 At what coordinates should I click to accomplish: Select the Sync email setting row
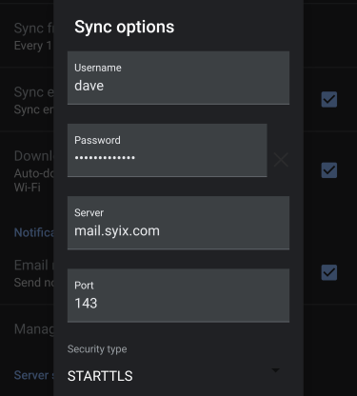coord(27,99)
